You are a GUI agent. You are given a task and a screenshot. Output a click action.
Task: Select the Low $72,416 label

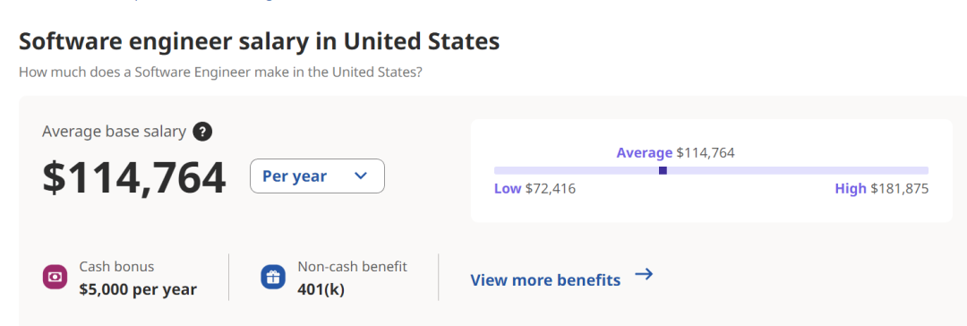(x=535, y=189)
